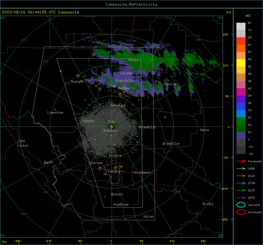This screenshot has width=263, height=245.
Task: Click the Lacombe city label
Action: [126, 73]
